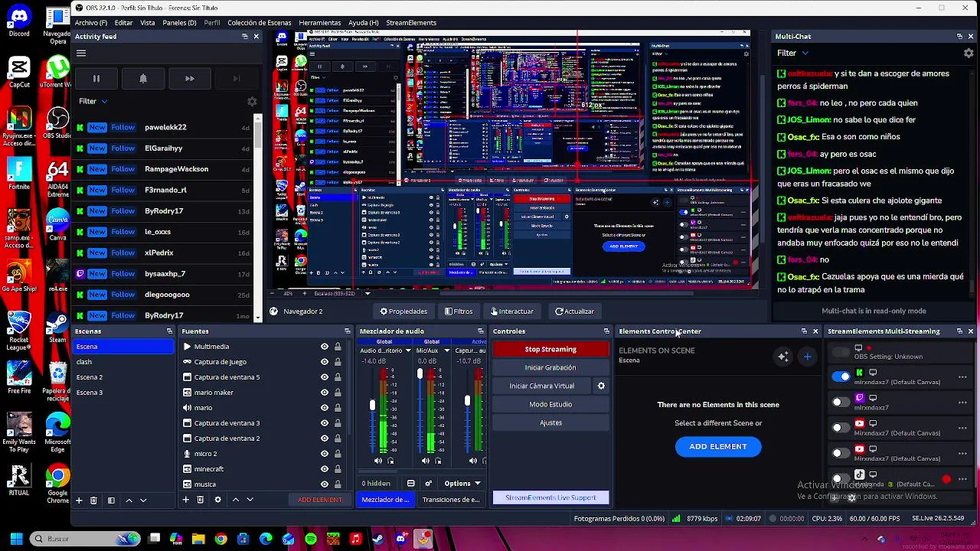The width and height of the screenshot is (980, 551).
Task: Skip forward in the Activity feed
Action: (190, 78)
